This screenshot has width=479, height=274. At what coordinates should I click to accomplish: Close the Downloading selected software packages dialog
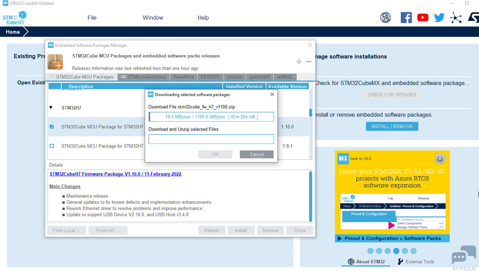click(272, 94)
